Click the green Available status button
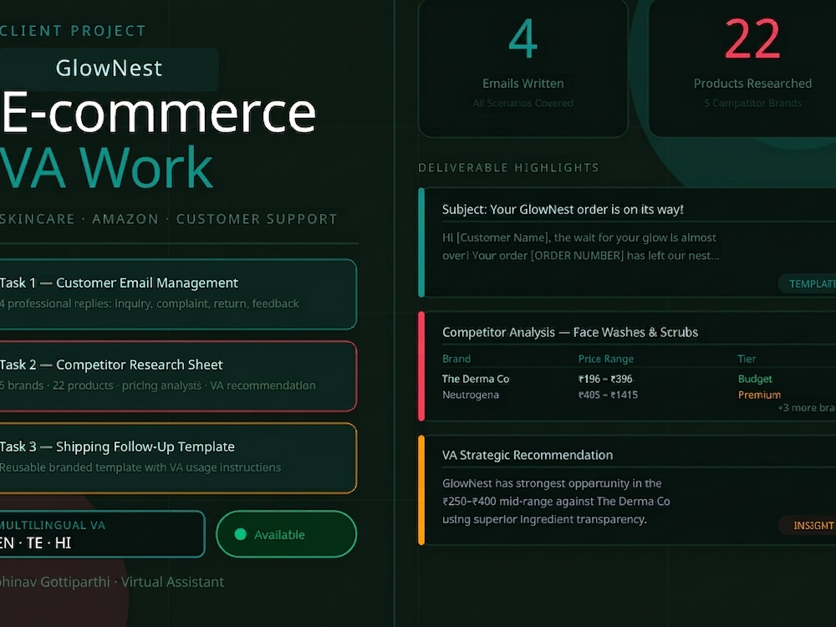The image size is (836, 627). click(286, 534)
